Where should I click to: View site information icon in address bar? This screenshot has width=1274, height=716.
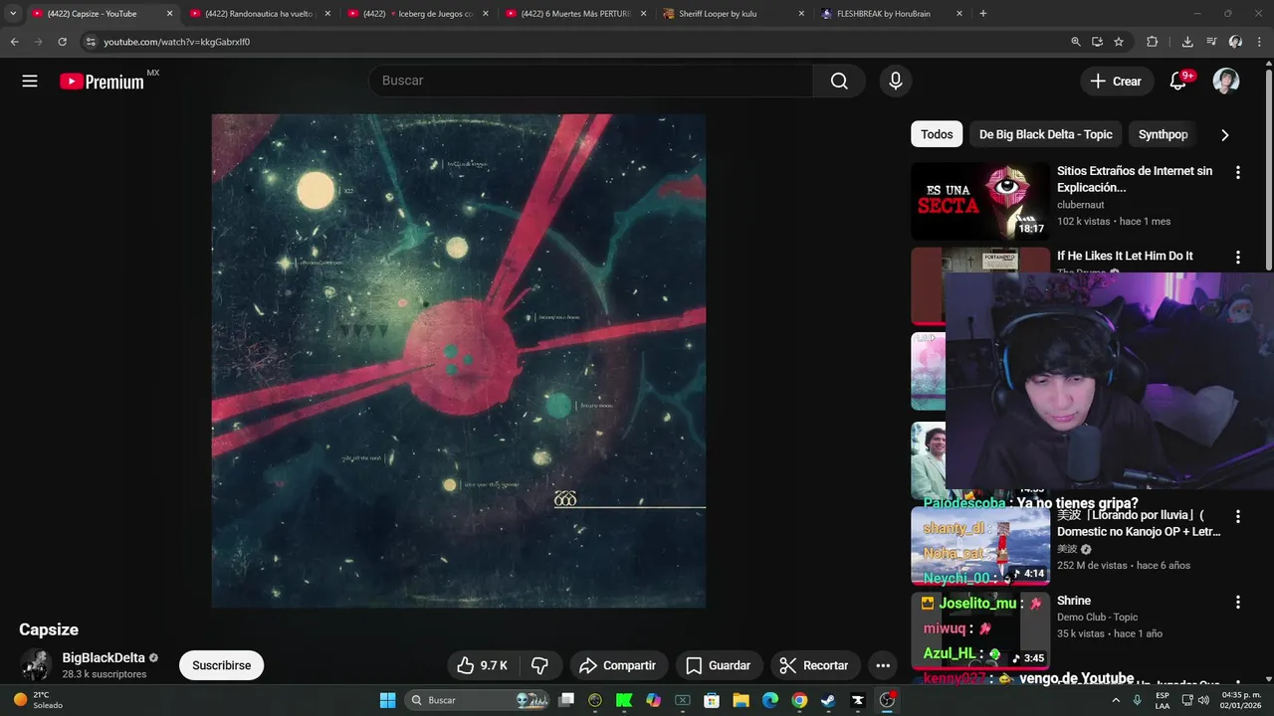(x=91, y=42)
